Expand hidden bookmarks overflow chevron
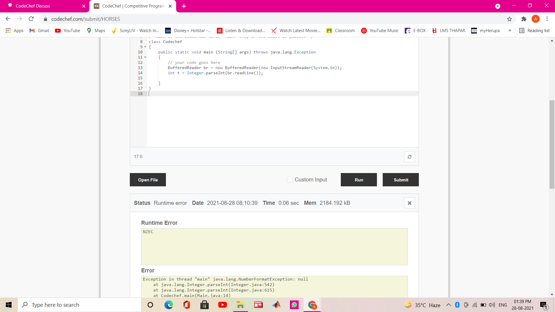Screen dimensions: 555x312 coord(510,31)
